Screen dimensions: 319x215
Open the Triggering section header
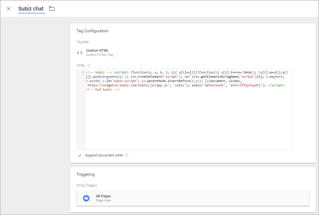pyautogui.click(x=85, y=174)
